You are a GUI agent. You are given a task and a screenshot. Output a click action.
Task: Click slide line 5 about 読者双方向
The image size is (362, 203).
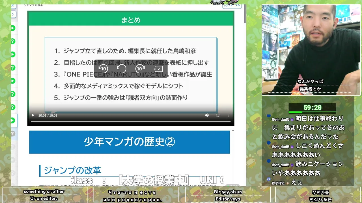coord(121,98)
